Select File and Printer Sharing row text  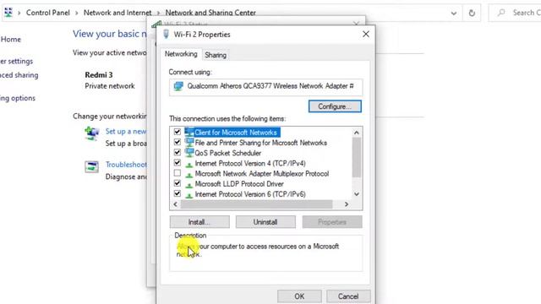(x=261, y=143)
